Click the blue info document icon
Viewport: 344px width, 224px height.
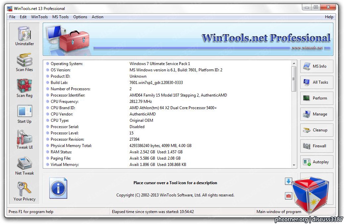tap(58, 188)
